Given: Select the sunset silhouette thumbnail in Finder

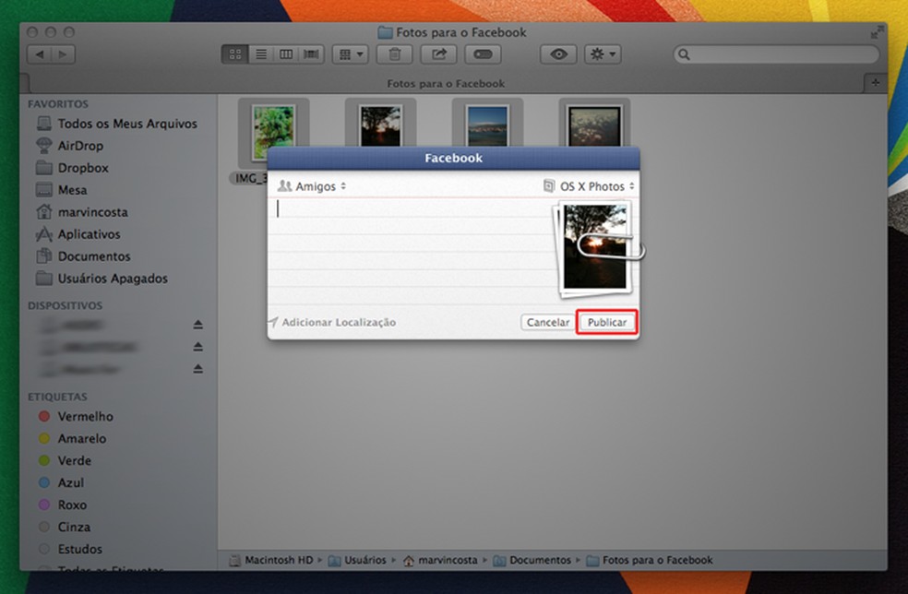Looking at the screenshot, I should tap(380, 124).
